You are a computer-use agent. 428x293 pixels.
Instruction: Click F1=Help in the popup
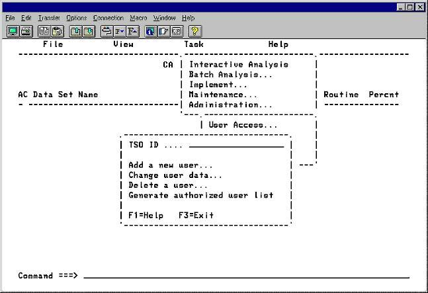click(x=146, y=216)
